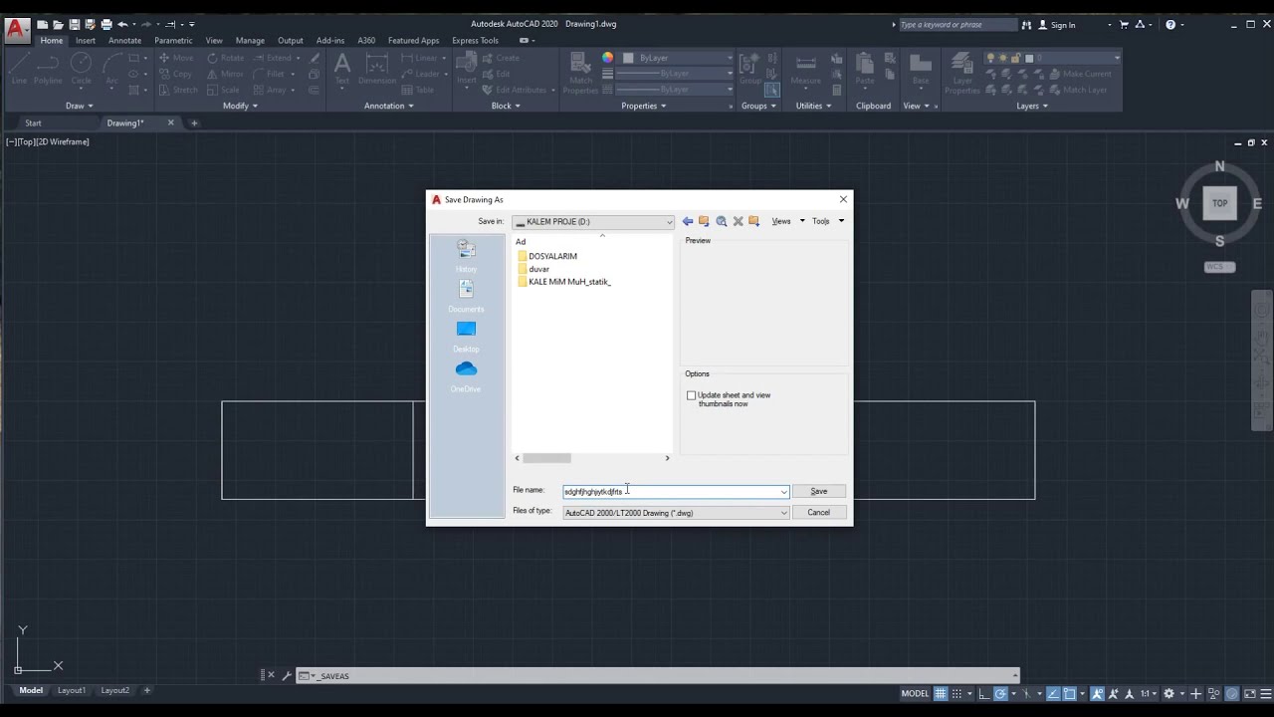Click the MODEL button in status bar
Screen dimensions: 1274x717
point(915,693)
